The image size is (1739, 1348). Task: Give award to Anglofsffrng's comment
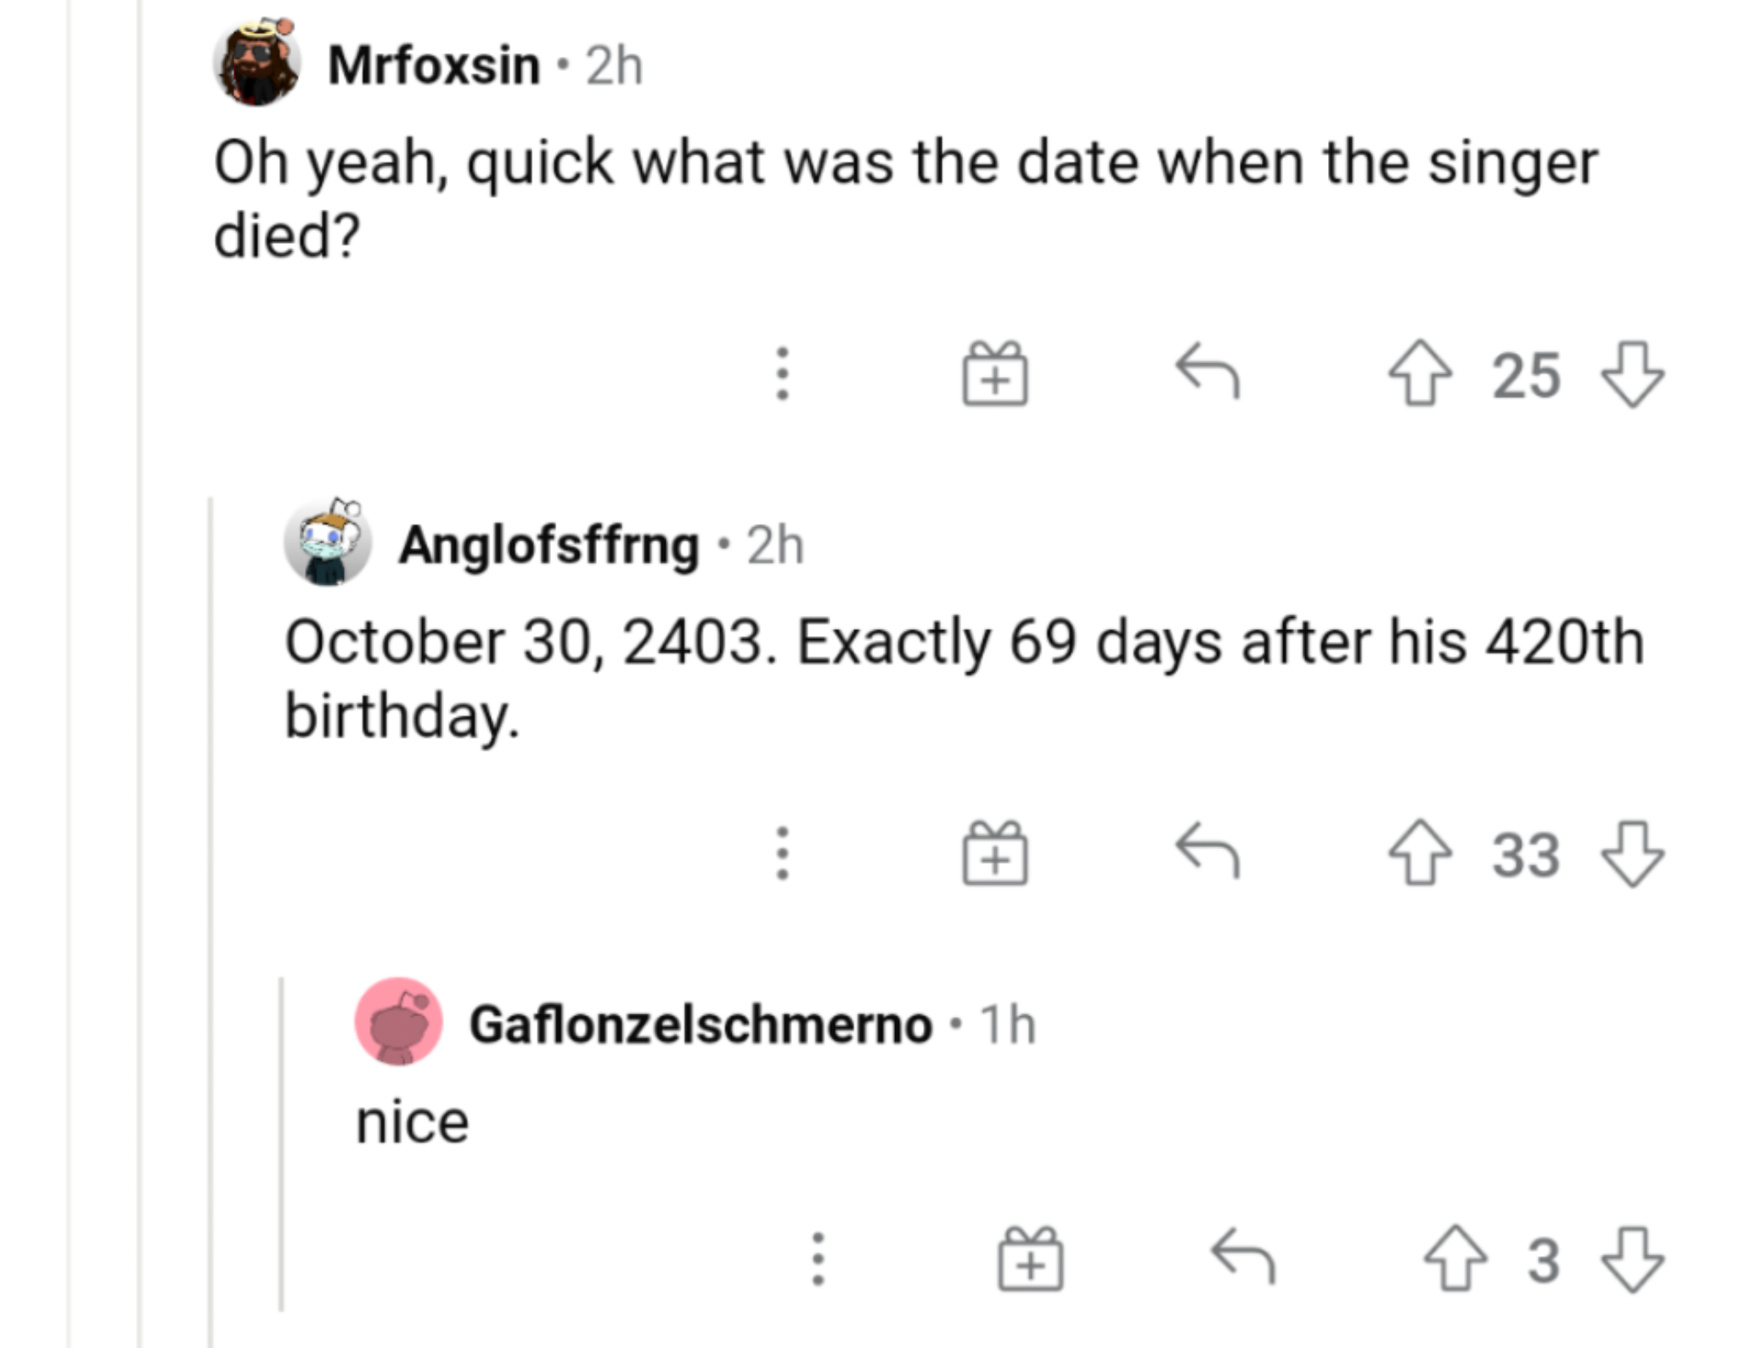coord(994,854)
